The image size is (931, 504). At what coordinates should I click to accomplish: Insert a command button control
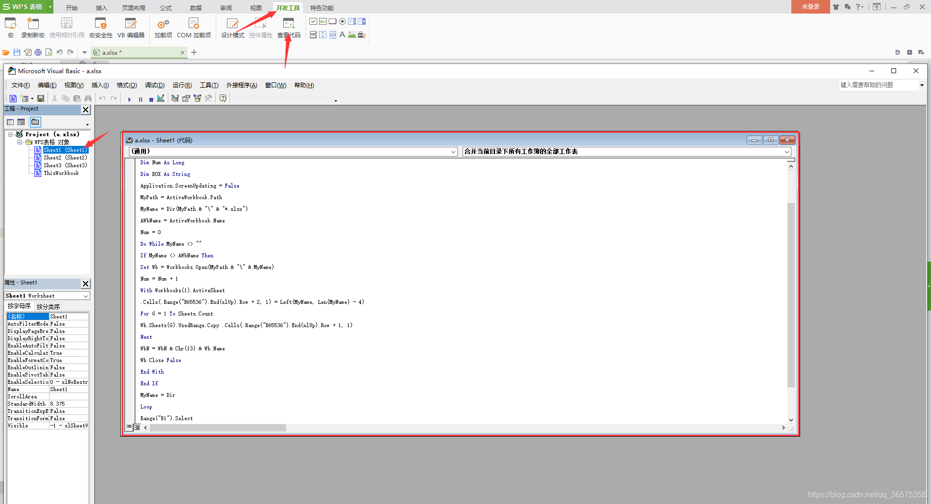point(333,21)
